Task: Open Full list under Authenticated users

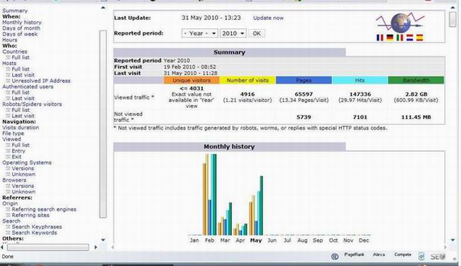Action: click(x=21, y=93)
